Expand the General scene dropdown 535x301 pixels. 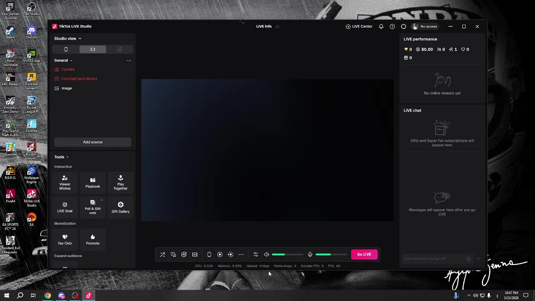coord(63,61)
